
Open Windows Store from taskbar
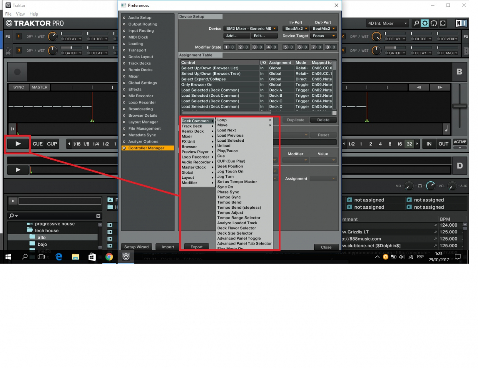pos(92,257)
